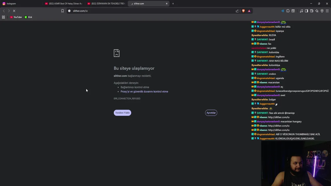Click the Proxy'yi ve güvenlik duvarını kontrol etme link
Image resolution: width=331 pixels, height=186 pixels.
tap(144, 91)
